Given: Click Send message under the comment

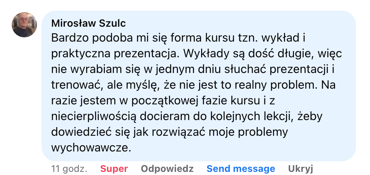Looking at the screenshot, I should coord(241,169).
